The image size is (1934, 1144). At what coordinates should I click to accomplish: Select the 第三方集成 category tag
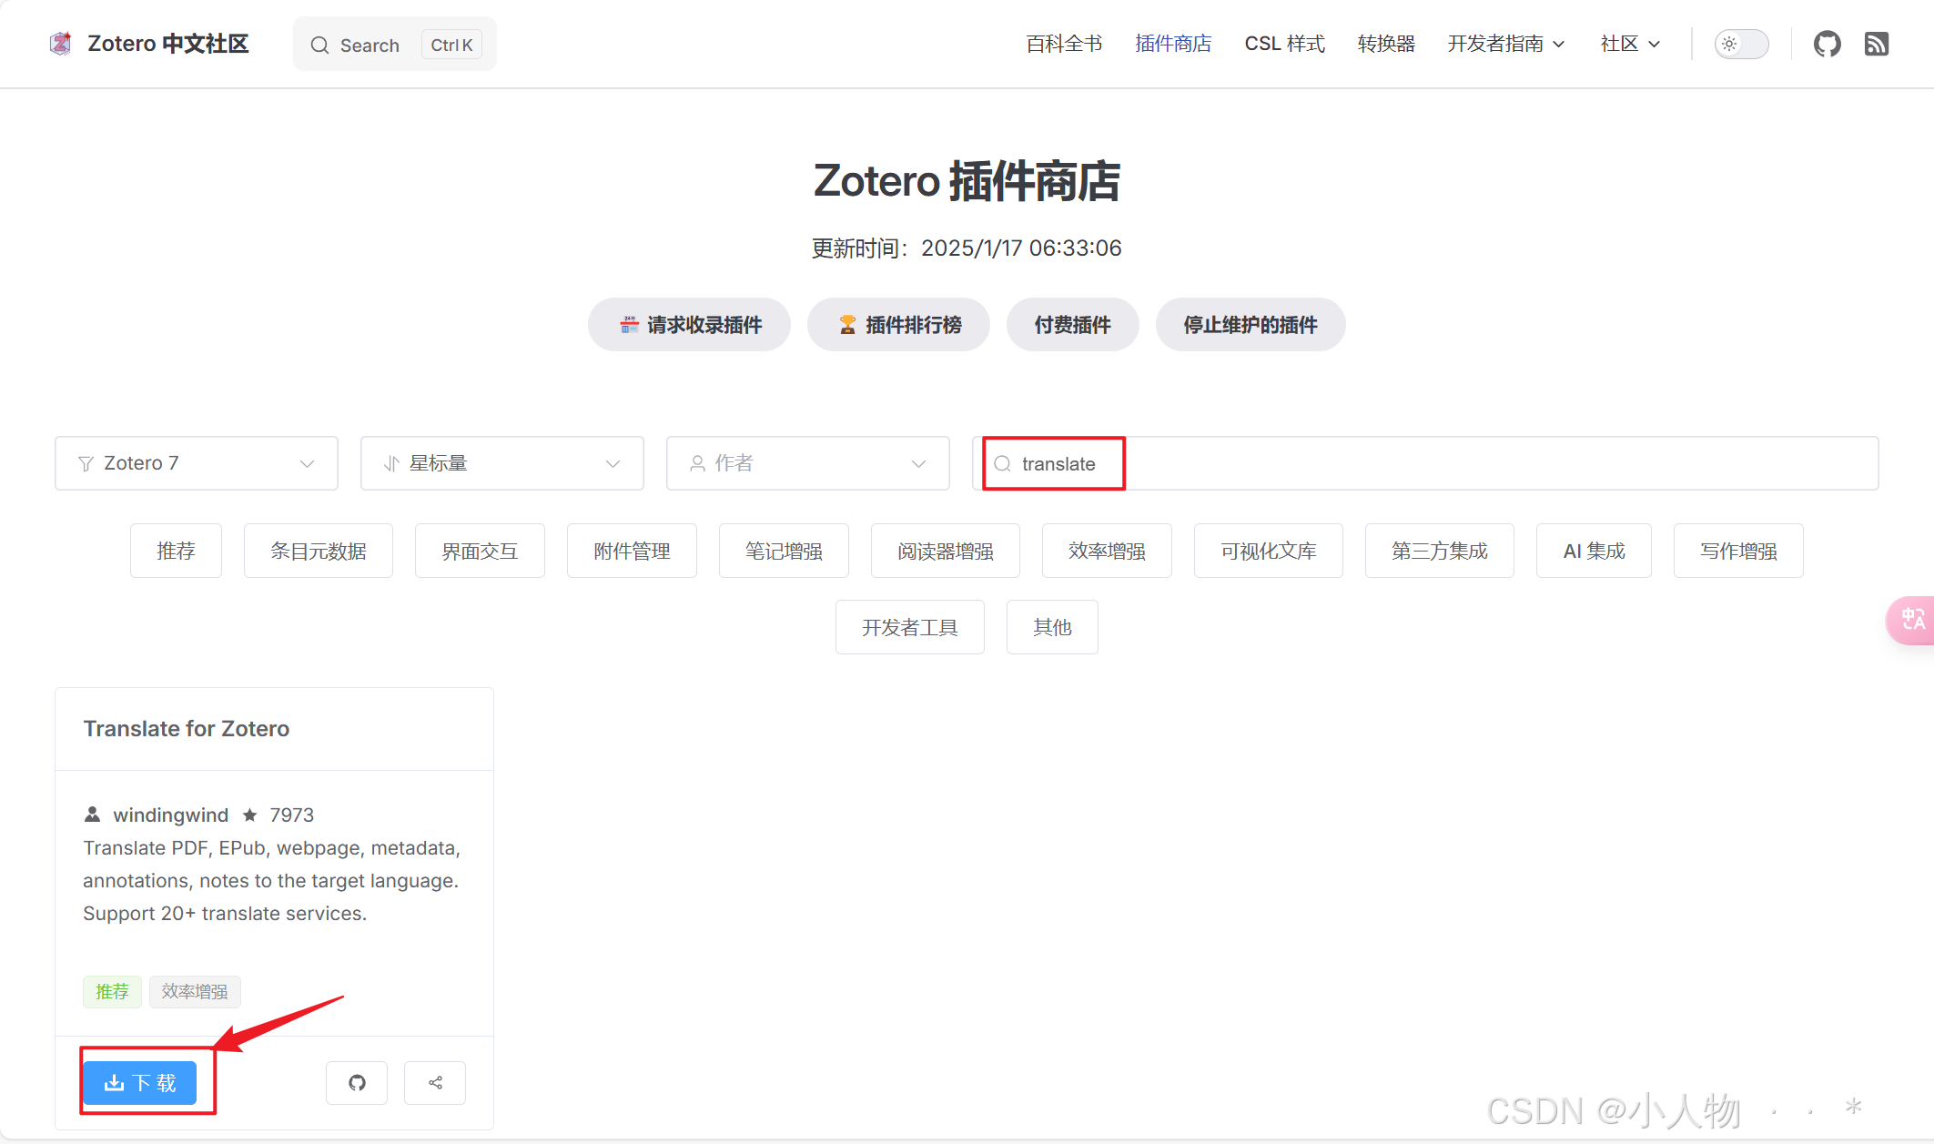point(1440,551)
